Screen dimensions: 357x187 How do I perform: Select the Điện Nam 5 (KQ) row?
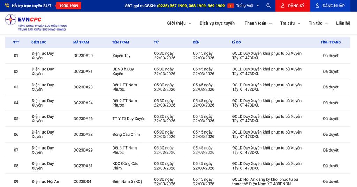[127, 181]
